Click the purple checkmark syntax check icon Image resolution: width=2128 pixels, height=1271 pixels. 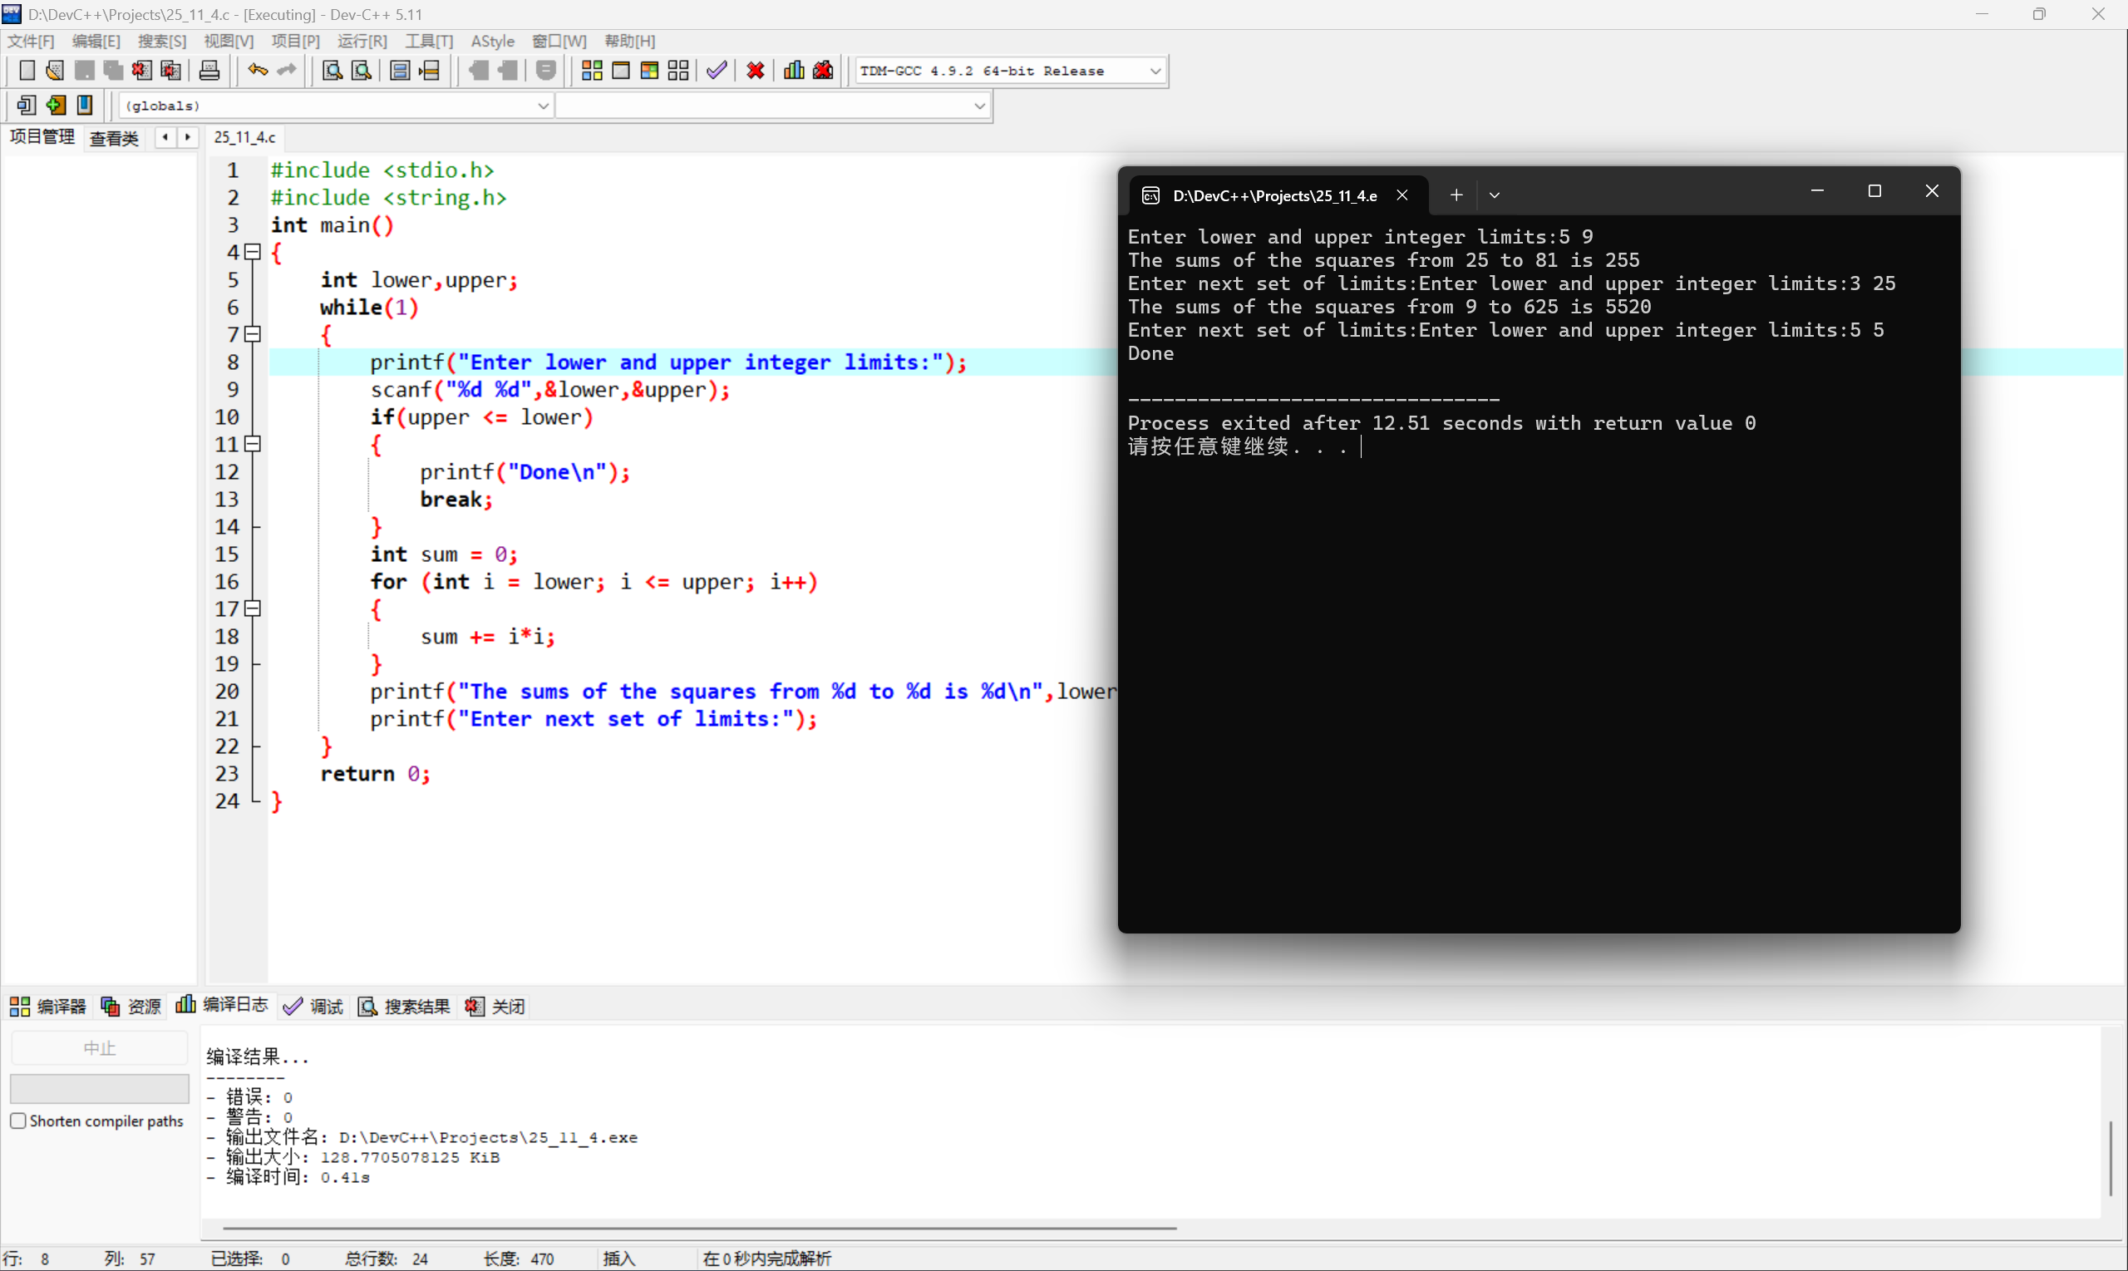tap(717, 71)
